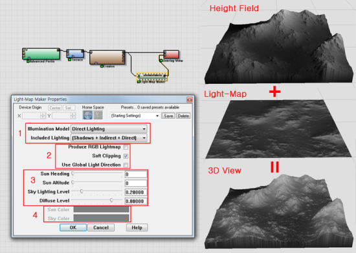356x253 pixels.
Task: Enable Produce RGB Lightmap checkbox
Action: (x=126, y=147)
